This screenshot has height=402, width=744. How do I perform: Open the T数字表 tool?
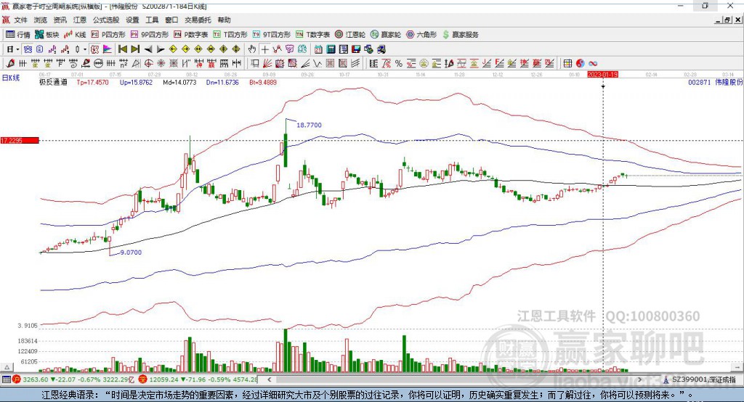pos(312,35)
